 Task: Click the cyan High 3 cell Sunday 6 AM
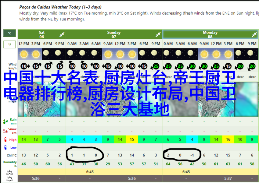point(96,139)
